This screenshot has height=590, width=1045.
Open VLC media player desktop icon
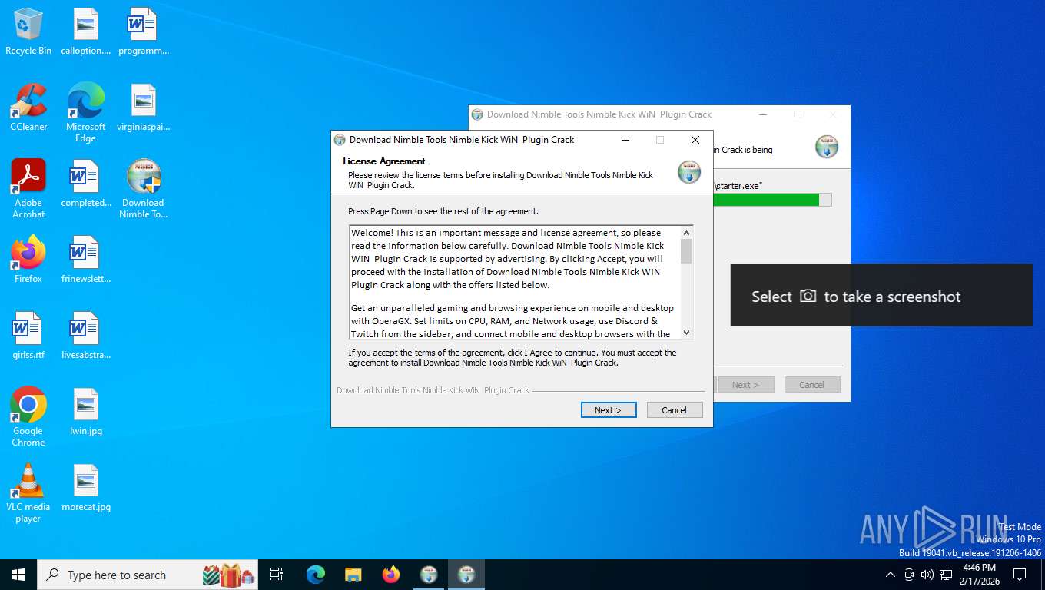[28, 492]
